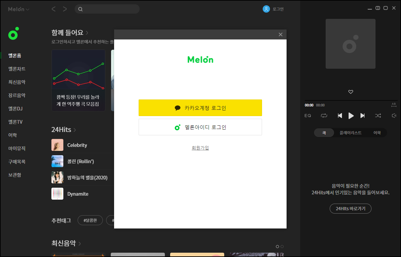Switch to the 어학 player tab

coord(377,133)
